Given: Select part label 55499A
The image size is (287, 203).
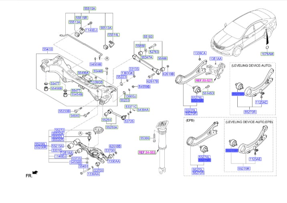Looking at the screenshot, I should [83, 73].
